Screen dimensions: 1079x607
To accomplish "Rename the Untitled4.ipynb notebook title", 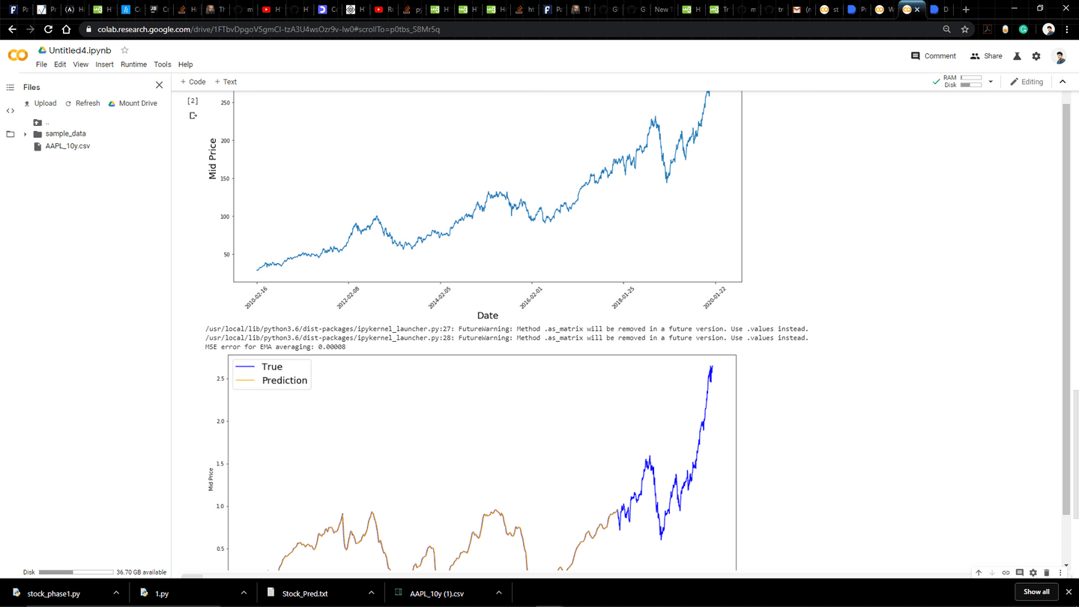I will (80, 50).
